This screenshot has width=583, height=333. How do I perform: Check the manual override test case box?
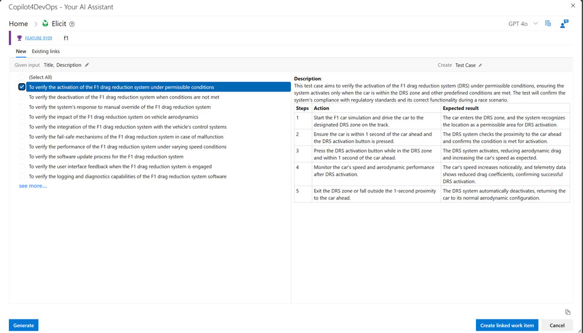coord(22,107)
